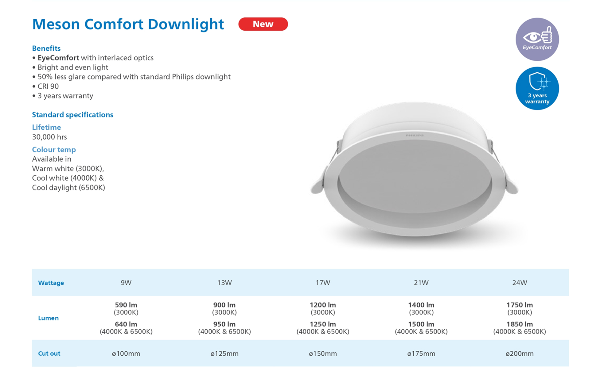Click the red New badge
The height and width of the screenshot is (386, 604).
(x=263, y=24)
